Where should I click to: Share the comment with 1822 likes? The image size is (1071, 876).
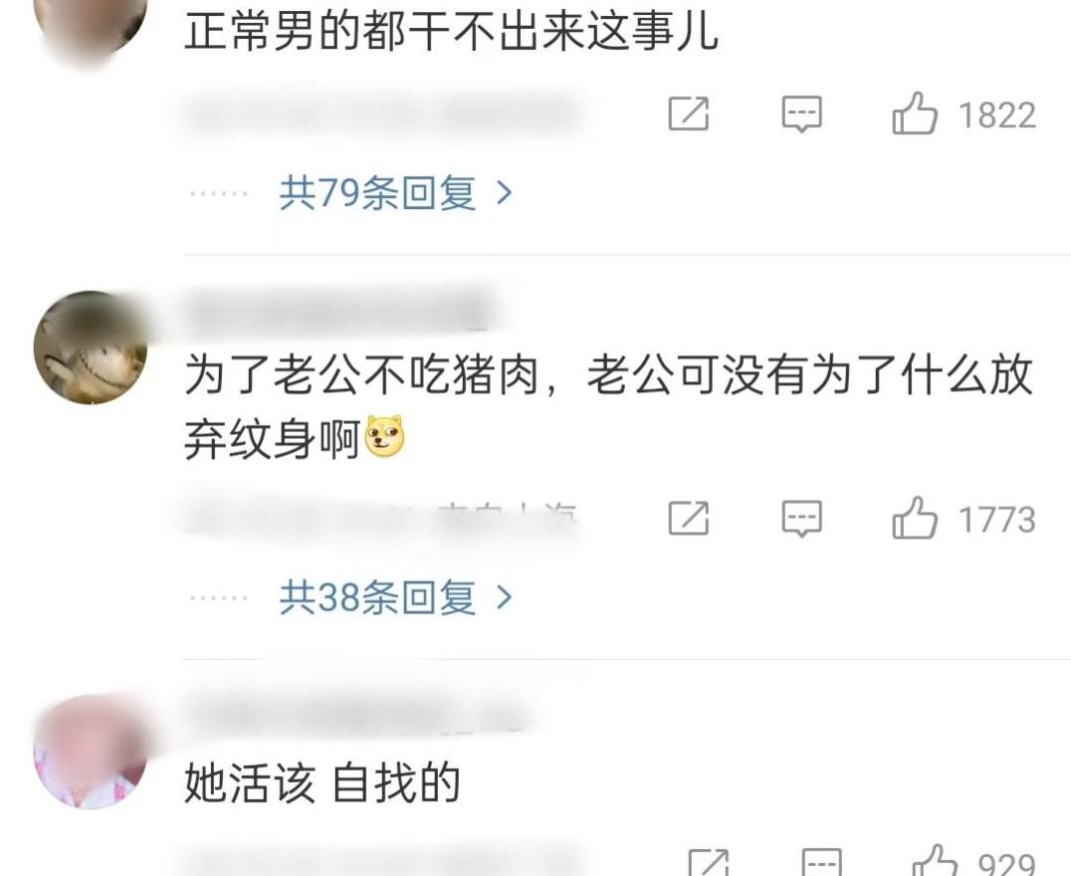pos(689,113)
